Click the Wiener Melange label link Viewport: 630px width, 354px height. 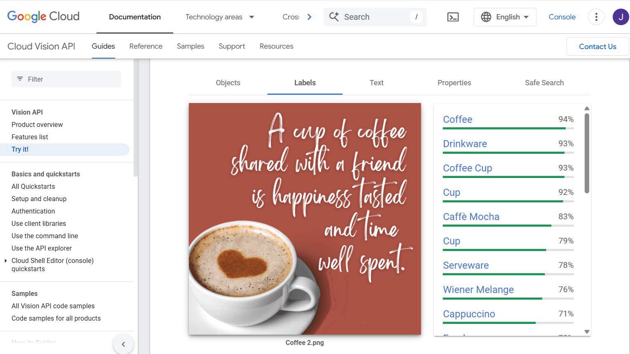point(478,290)
